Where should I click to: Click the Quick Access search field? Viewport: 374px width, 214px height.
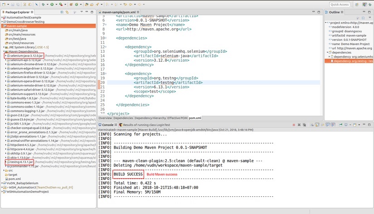(339, 4)
